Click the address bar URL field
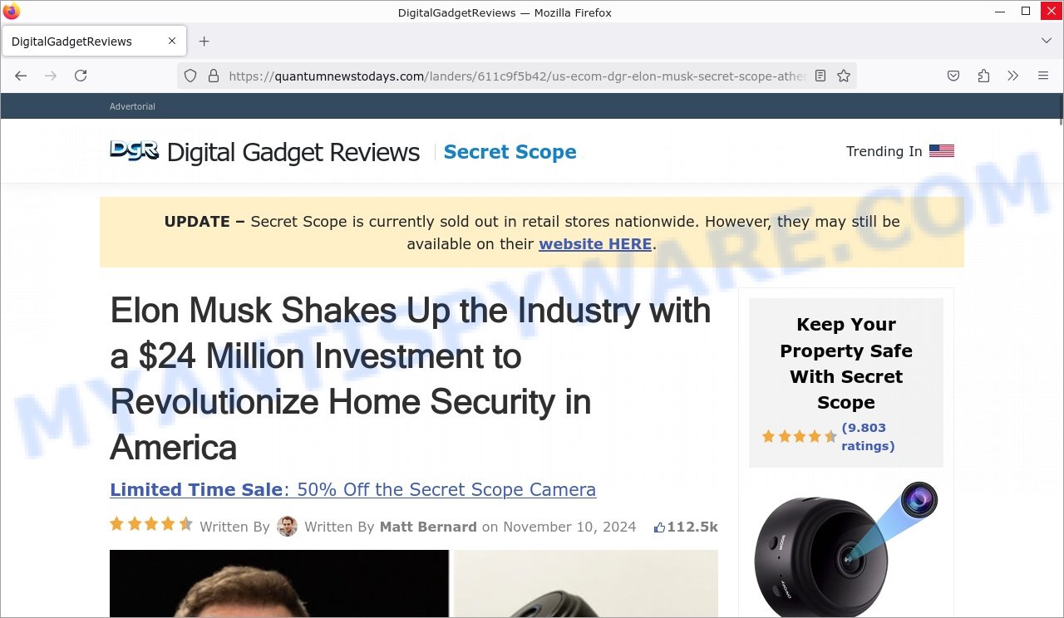Viewport: 1064px width, 618px height. pos(515,76)
